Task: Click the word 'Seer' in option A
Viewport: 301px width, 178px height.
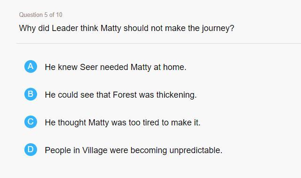Action: (89, 67)
